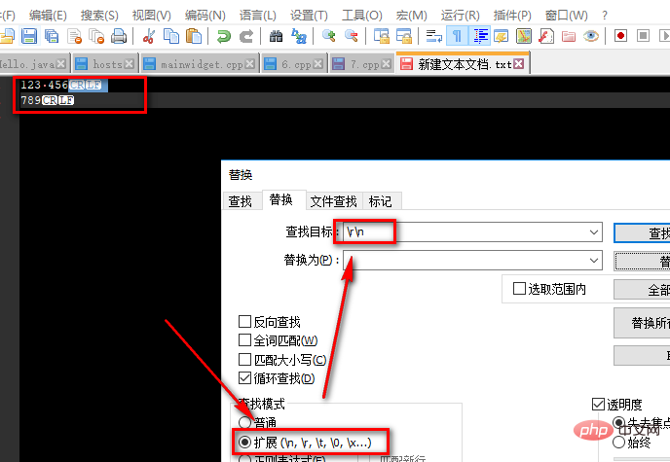Click the Undo arrow icon
Image resolution: width=670 pixels, height=462 pixels.
224,37
